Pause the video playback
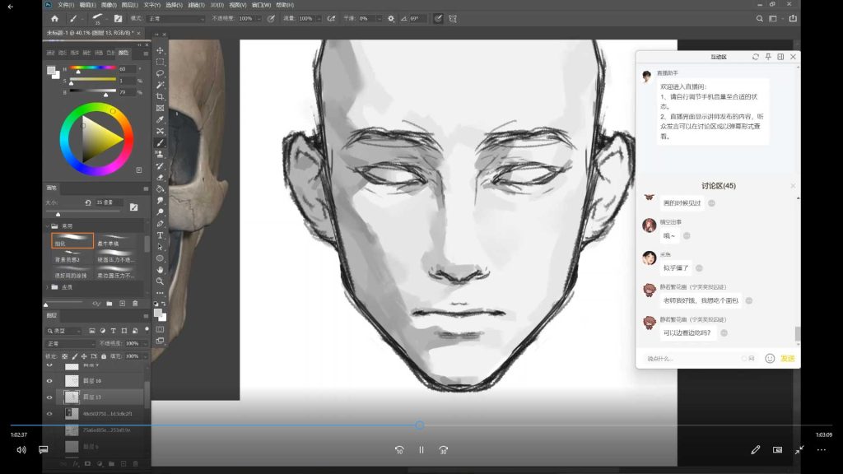The height and width of the screenshot is (474, 843). pos(421,450)
